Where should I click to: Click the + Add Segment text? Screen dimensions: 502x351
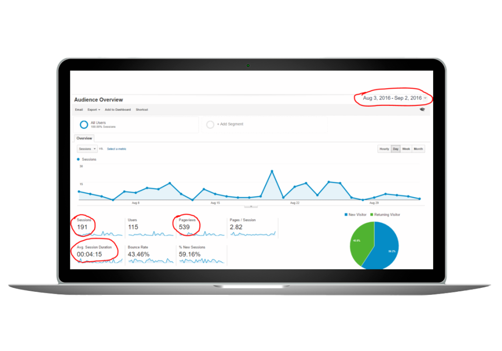click(230, 124)
